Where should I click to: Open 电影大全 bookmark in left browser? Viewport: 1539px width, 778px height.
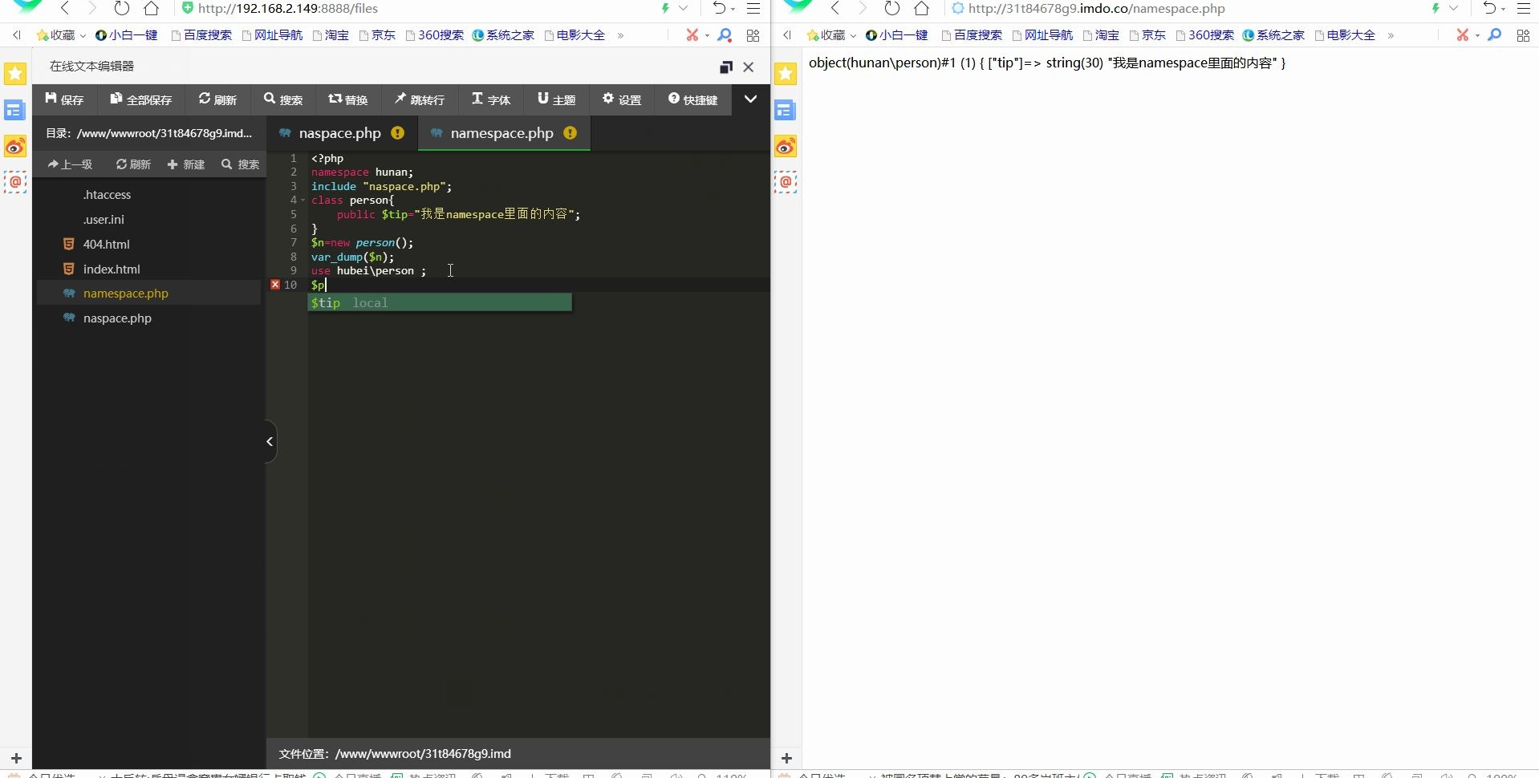pos(575,35)
